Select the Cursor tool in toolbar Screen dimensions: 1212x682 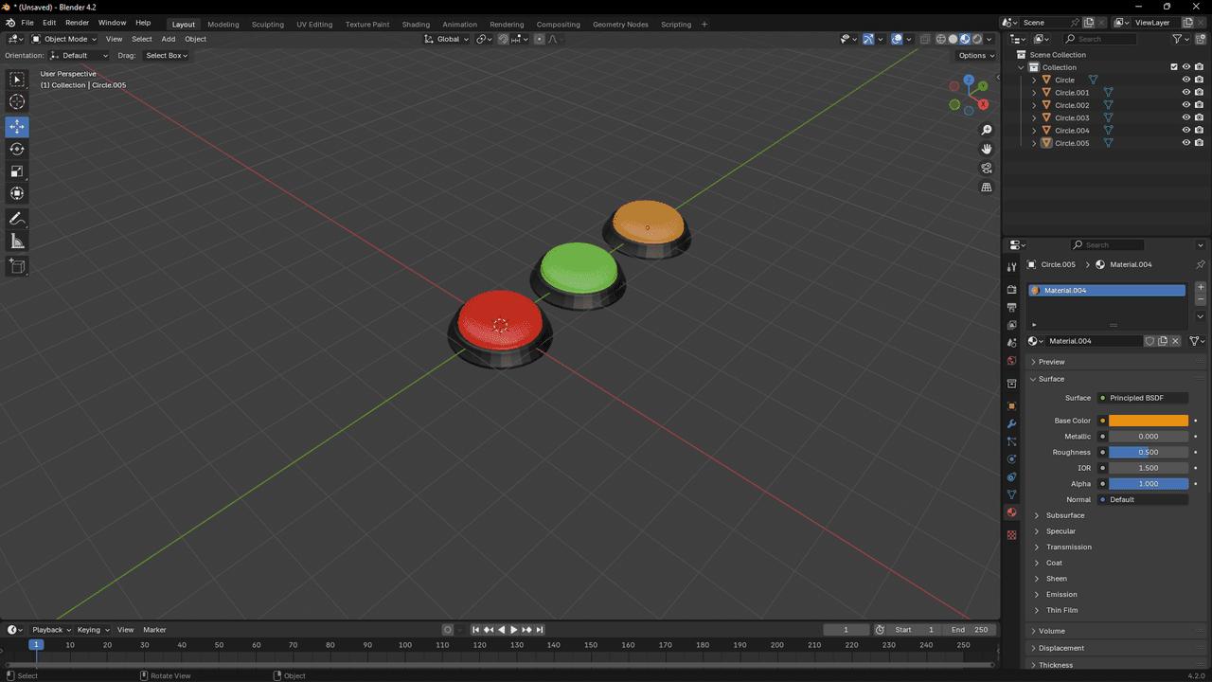(x=17, y=102)
